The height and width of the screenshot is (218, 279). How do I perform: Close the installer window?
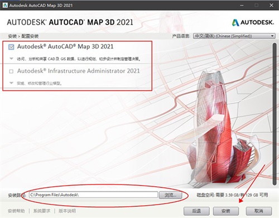[x=271, y=6]
